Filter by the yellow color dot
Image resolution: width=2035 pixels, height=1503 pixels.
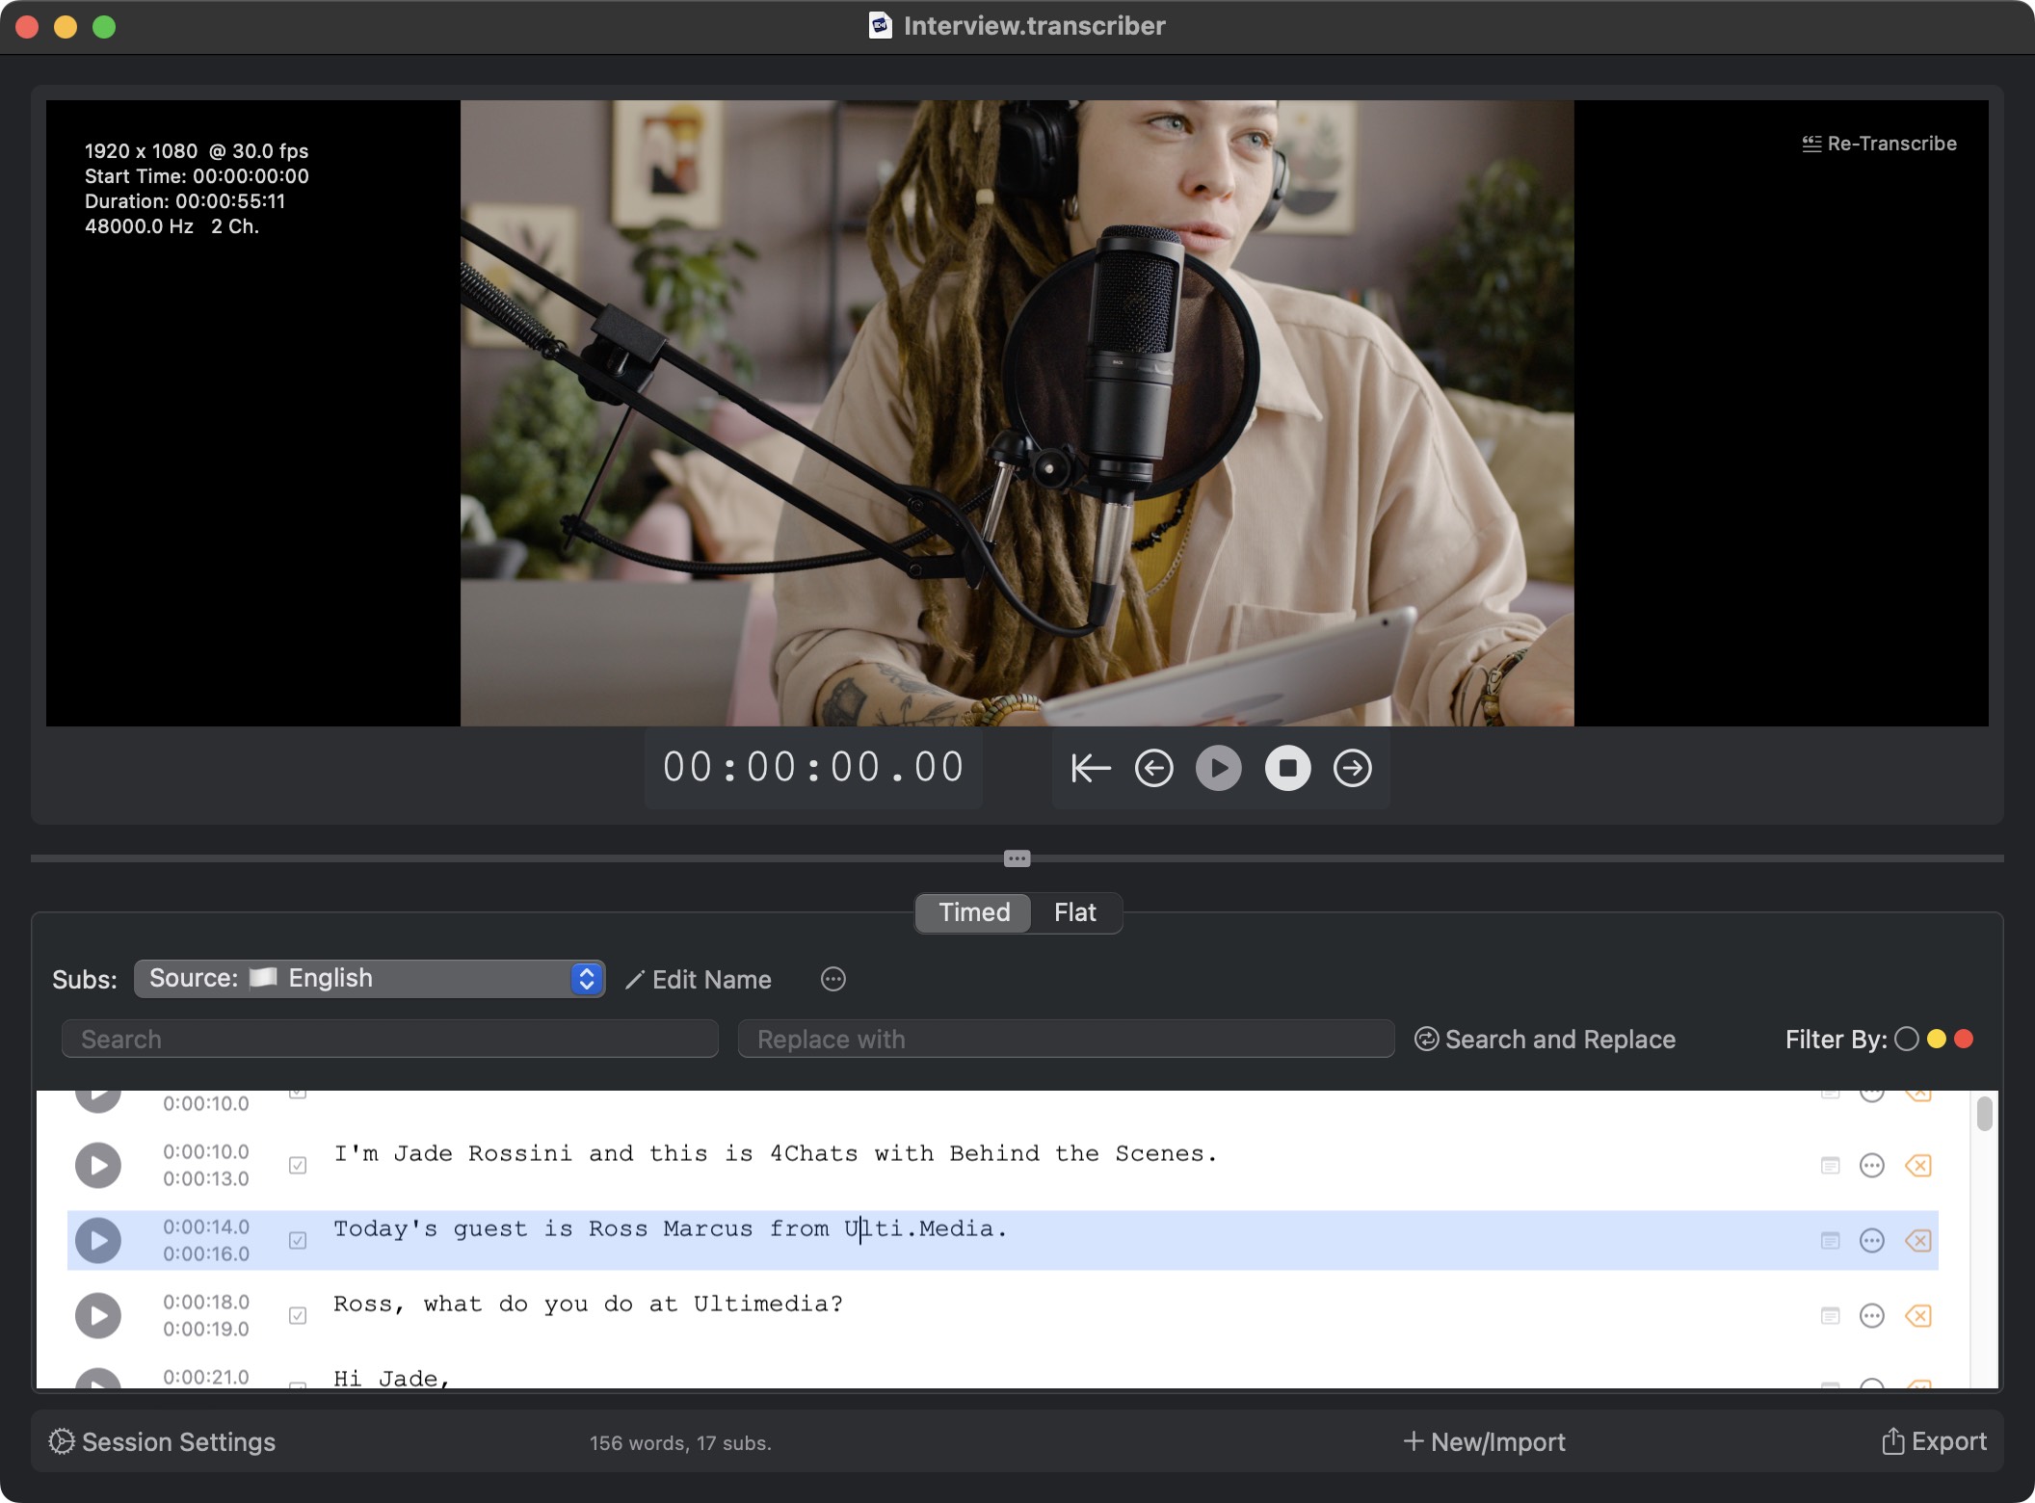(1936, 1039)
